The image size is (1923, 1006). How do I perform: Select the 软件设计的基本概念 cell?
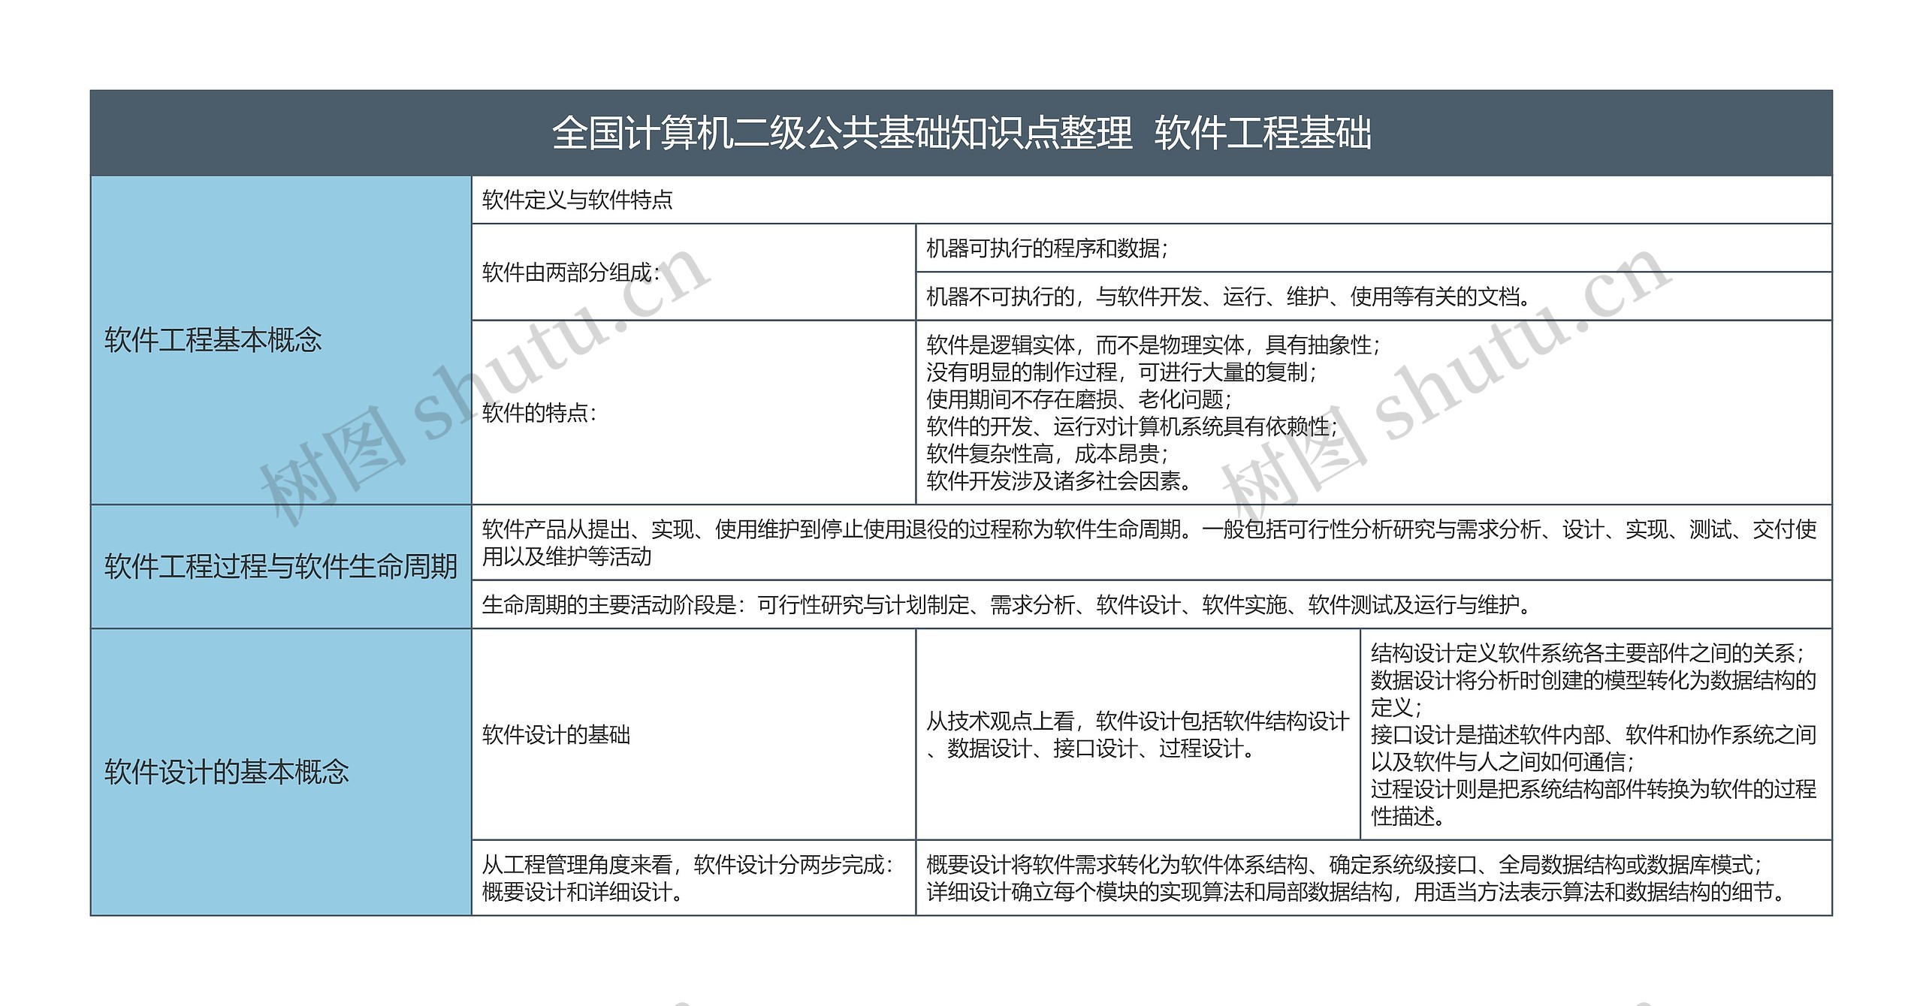point(281,772)
